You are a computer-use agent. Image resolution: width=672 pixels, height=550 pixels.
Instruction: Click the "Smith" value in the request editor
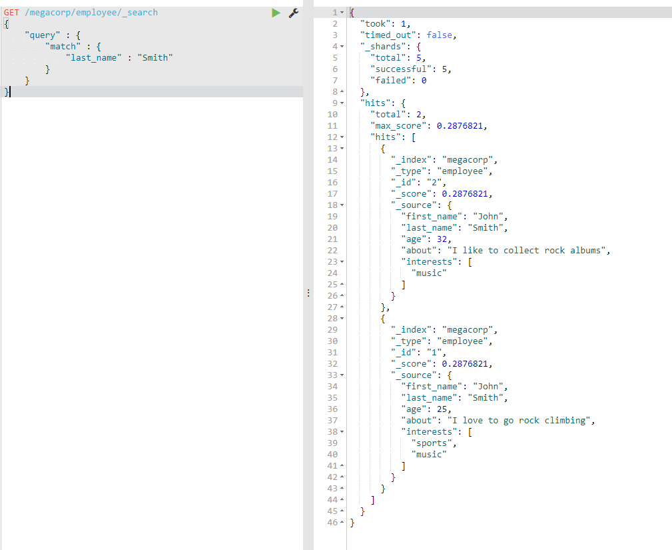[155, 57]
